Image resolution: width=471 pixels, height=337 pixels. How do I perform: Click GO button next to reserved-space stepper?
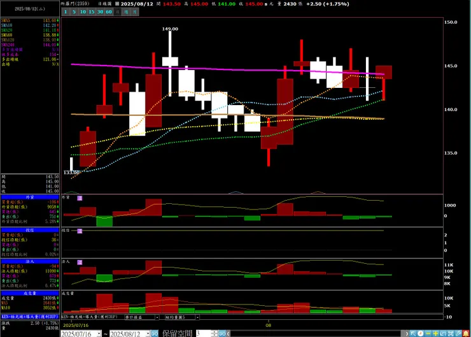(222, 334)
